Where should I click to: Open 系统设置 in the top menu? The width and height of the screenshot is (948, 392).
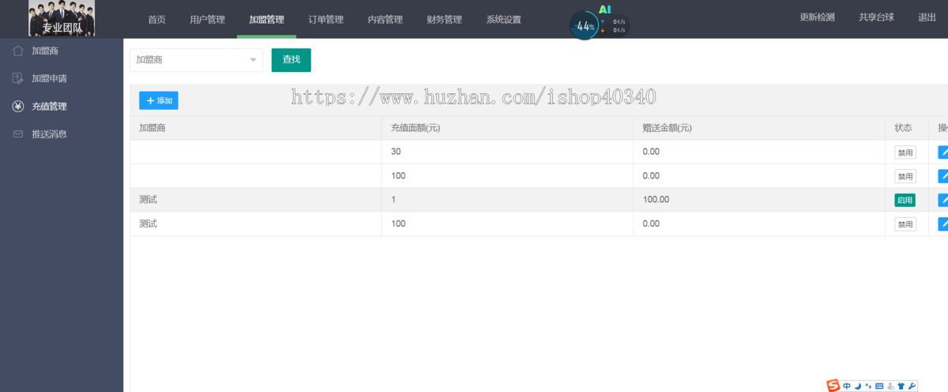pos(503,20)
